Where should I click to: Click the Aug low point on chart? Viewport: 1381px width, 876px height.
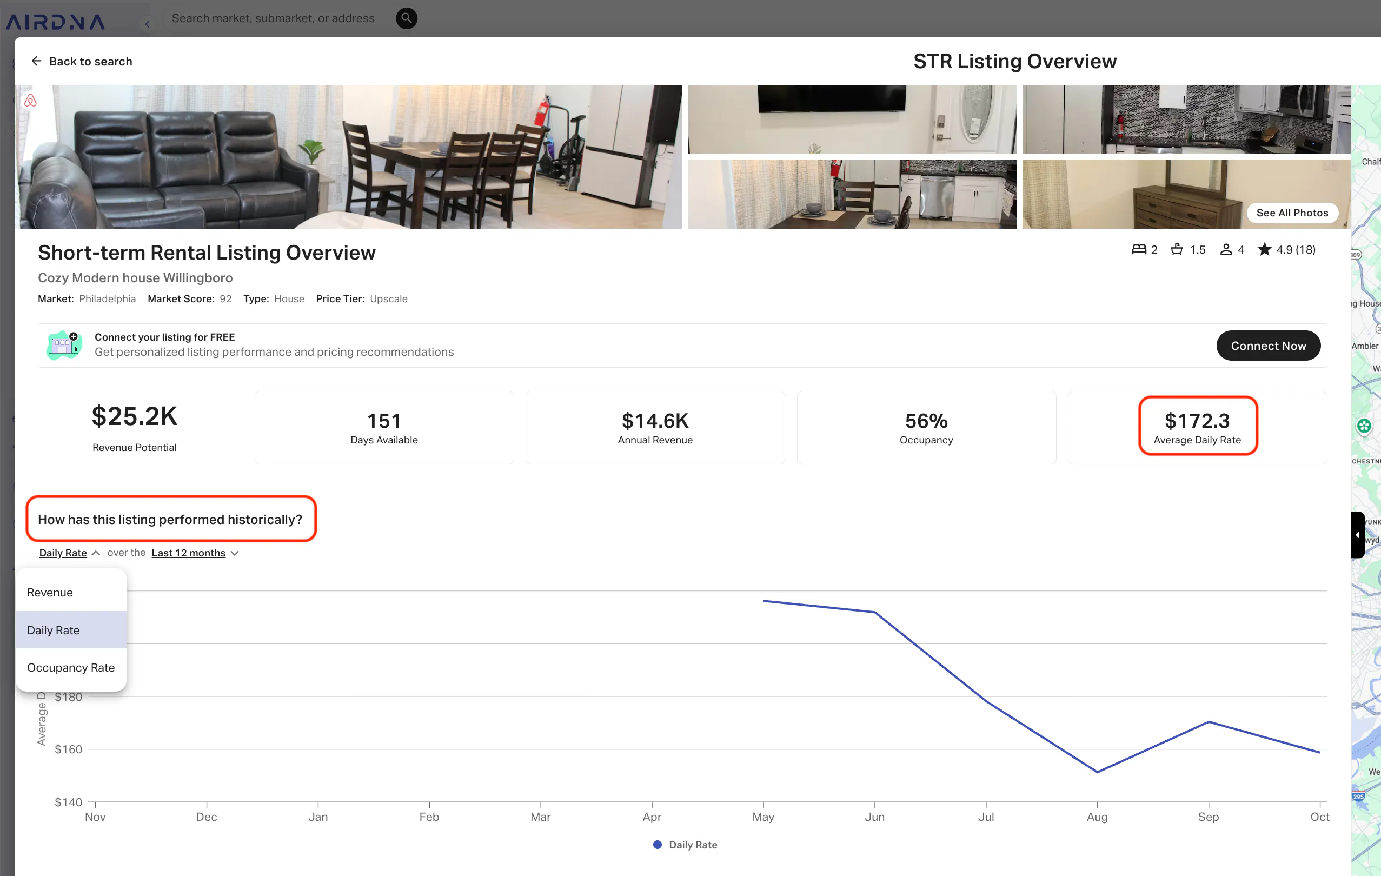1097,772
